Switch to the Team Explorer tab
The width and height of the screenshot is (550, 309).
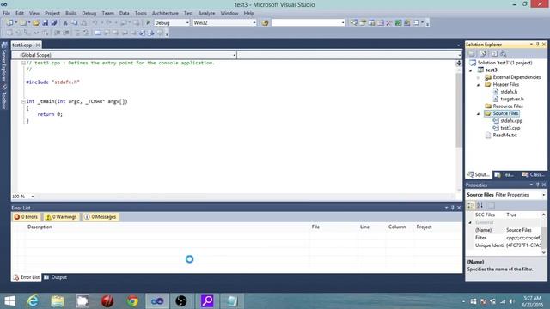pos(504,174)
